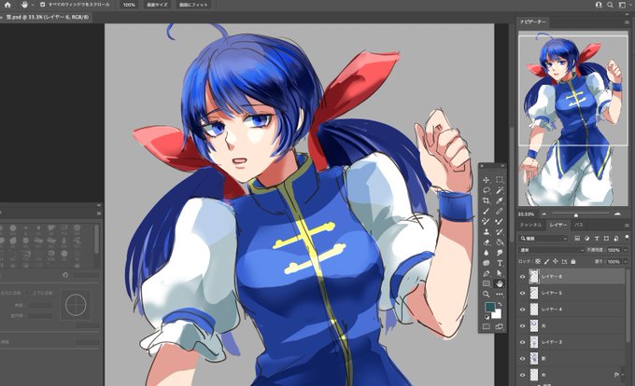Select the Type tool in toolbox
This screenshot has height=386, width=635.
(500, 263)
